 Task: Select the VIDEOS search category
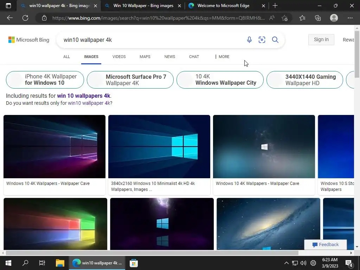coord(119,57)
